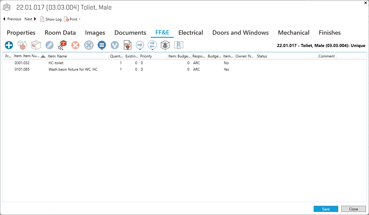This screenshot has height=215, width=369.
Task: Click the cube with cone icon
Action: tap(165, 45)
